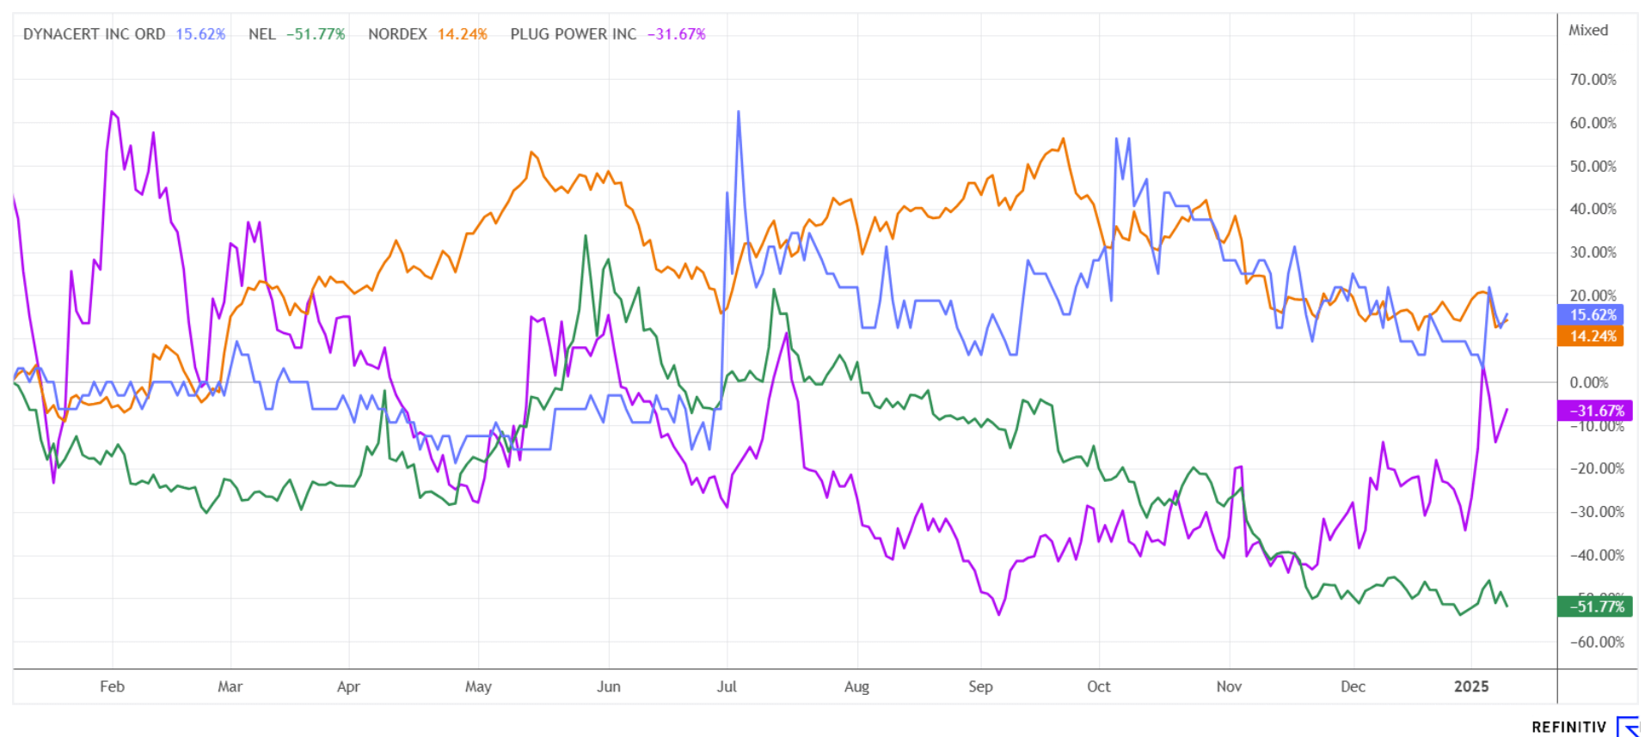This screenshot has height=737, width=1651.
Task: Click the blue 15.62% axis price tag
Action: 1592,315
